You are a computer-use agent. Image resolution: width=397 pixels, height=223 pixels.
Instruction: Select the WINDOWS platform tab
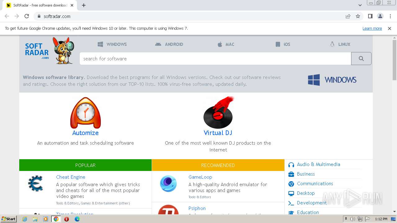pos(112,44)
